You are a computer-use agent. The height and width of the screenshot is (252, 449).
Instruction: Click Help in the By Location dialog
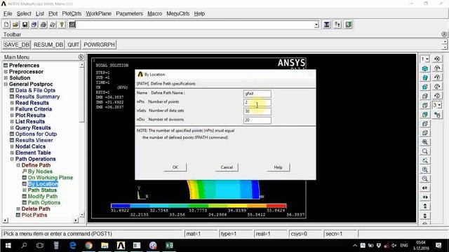point(278,167)
